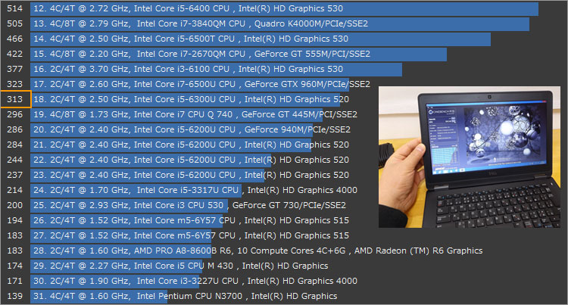Click the score value 139

[14, 296]
